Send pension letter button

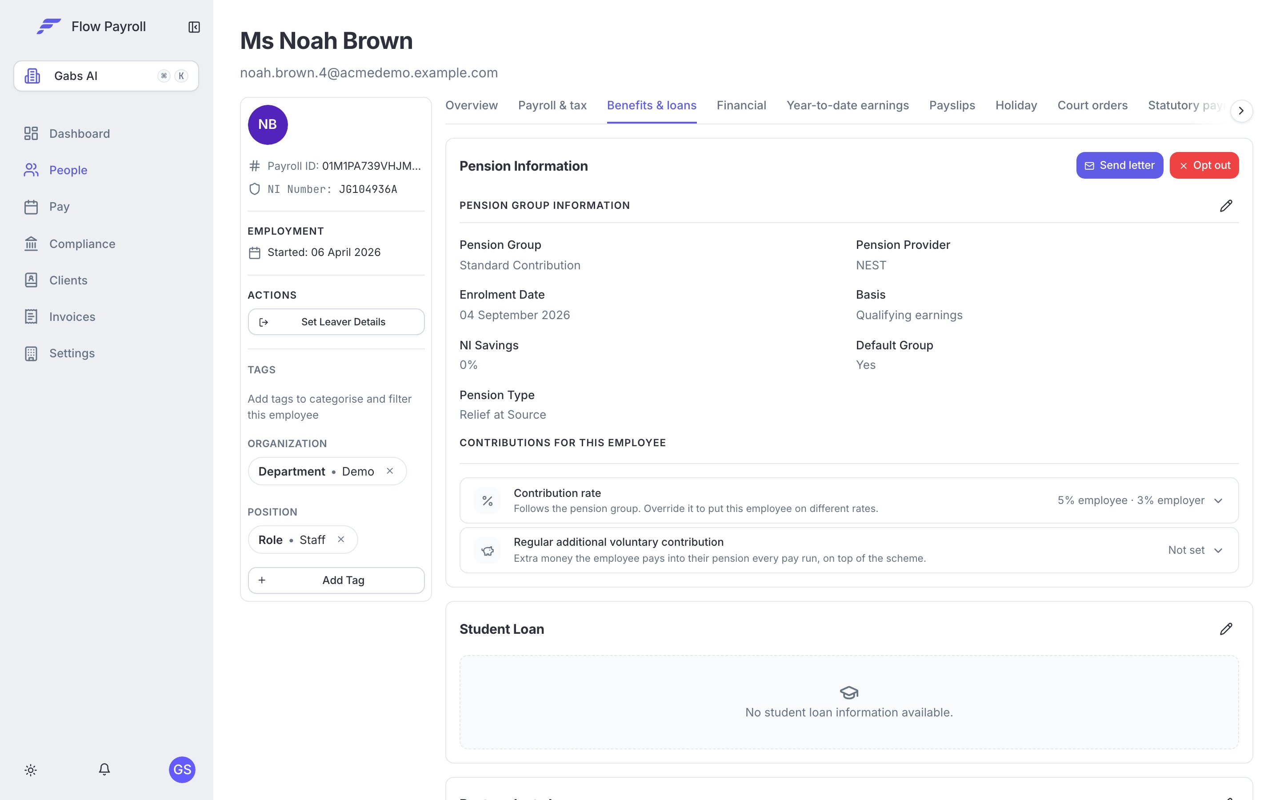click(1119, 165)
